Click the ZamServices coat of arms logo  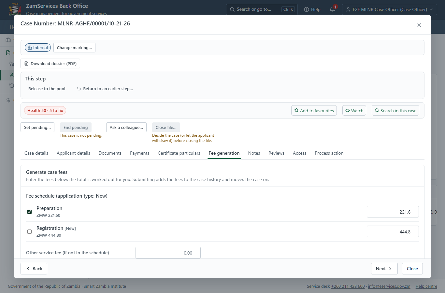tap(15, 9)
